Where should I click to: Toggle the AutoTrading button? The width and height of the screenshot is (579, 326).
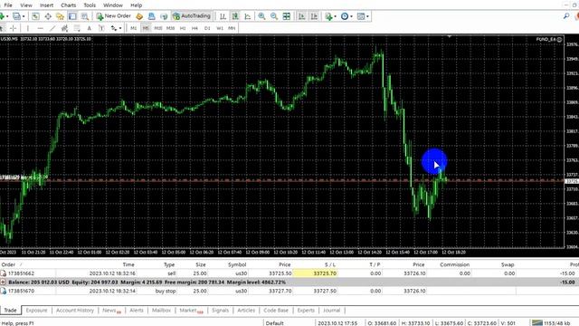coord(192,16)
